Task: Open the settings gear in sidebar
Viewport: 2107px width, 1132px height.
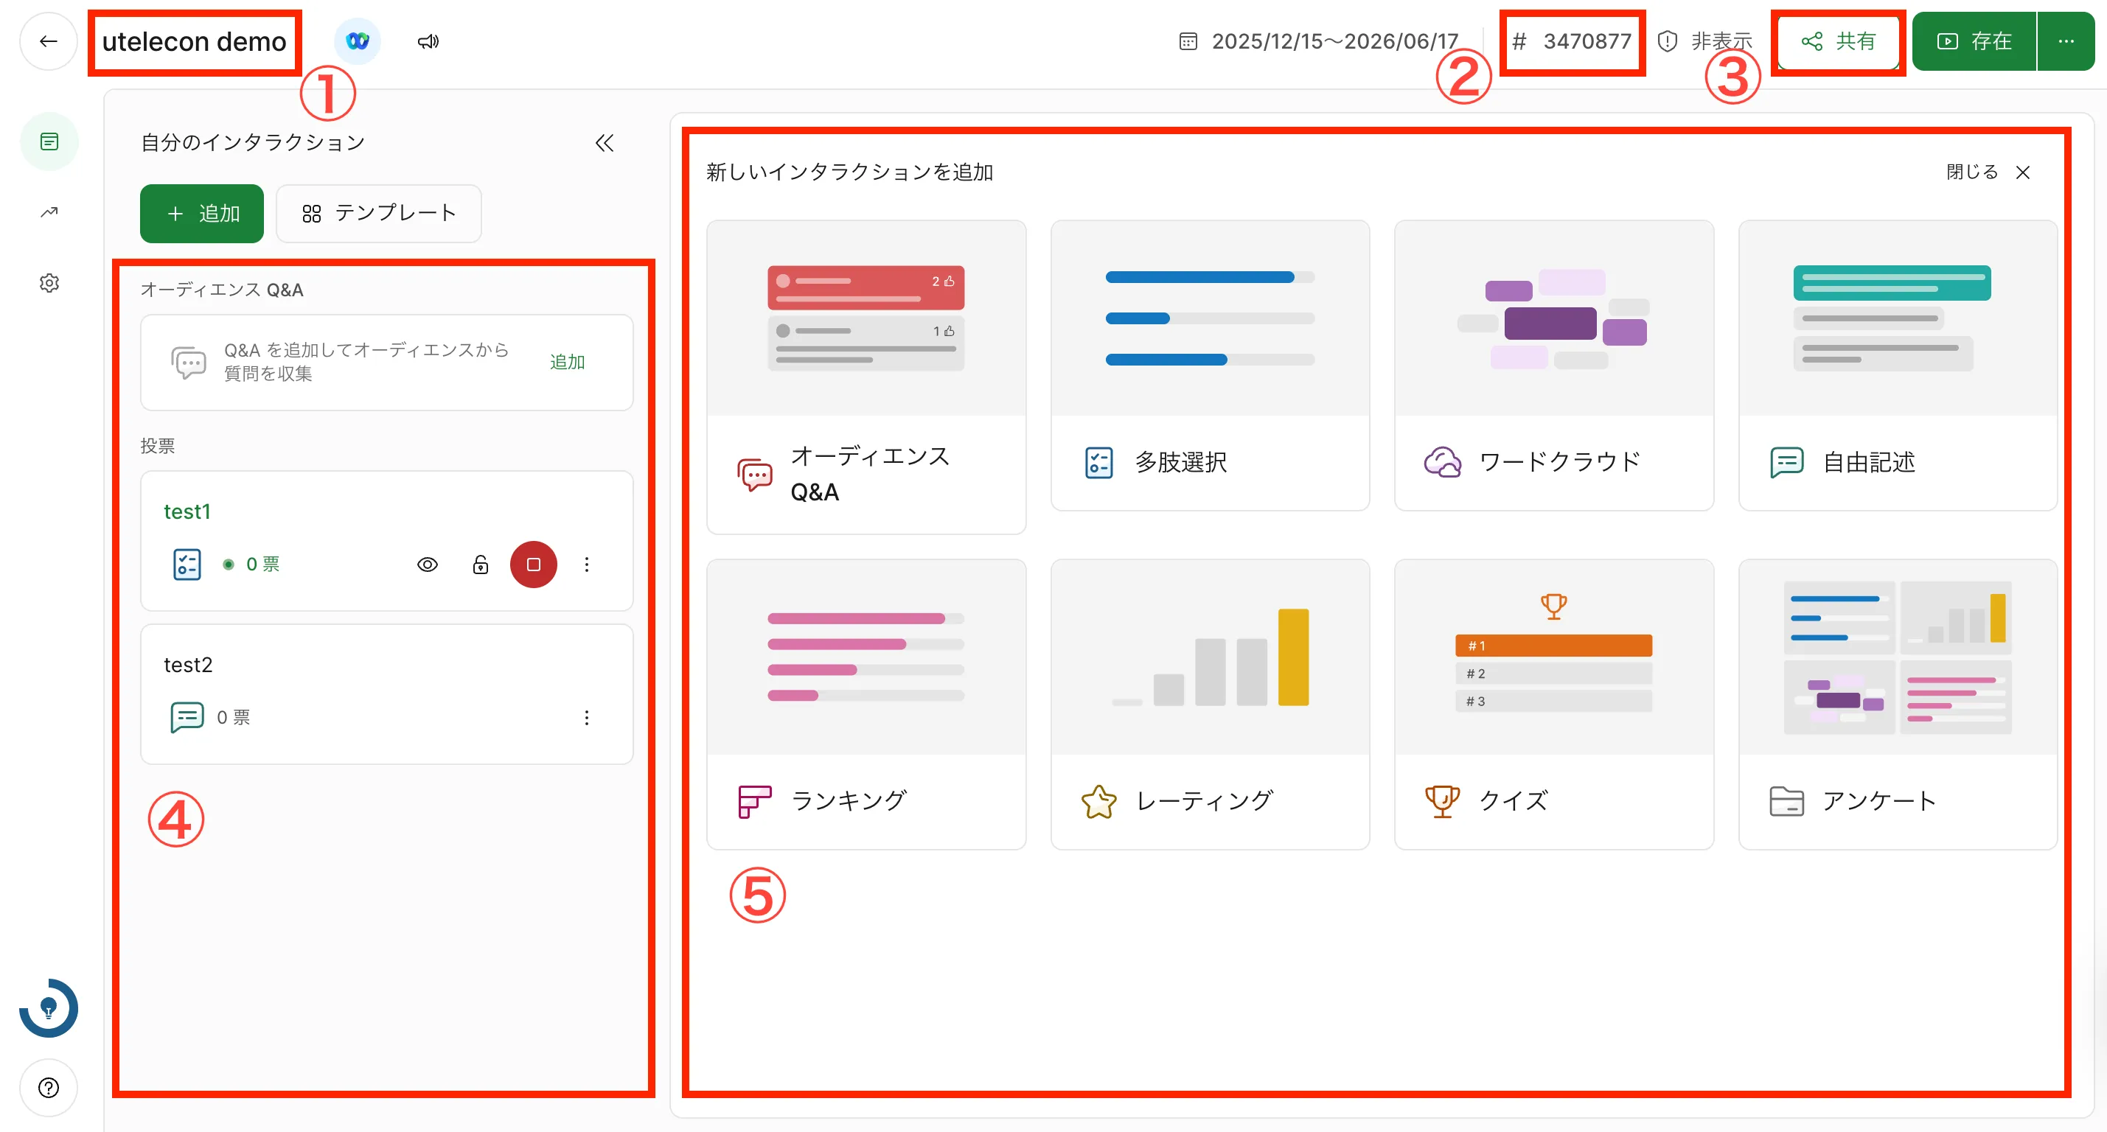Action: click(x=49, y=282)
